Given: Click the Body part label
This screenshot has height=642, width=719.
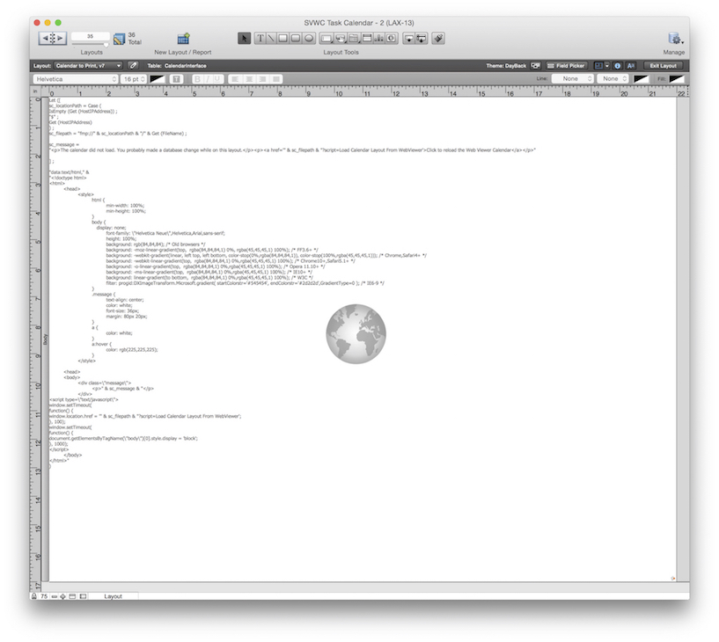Looking at the screenshot, I should coord(45,339).
